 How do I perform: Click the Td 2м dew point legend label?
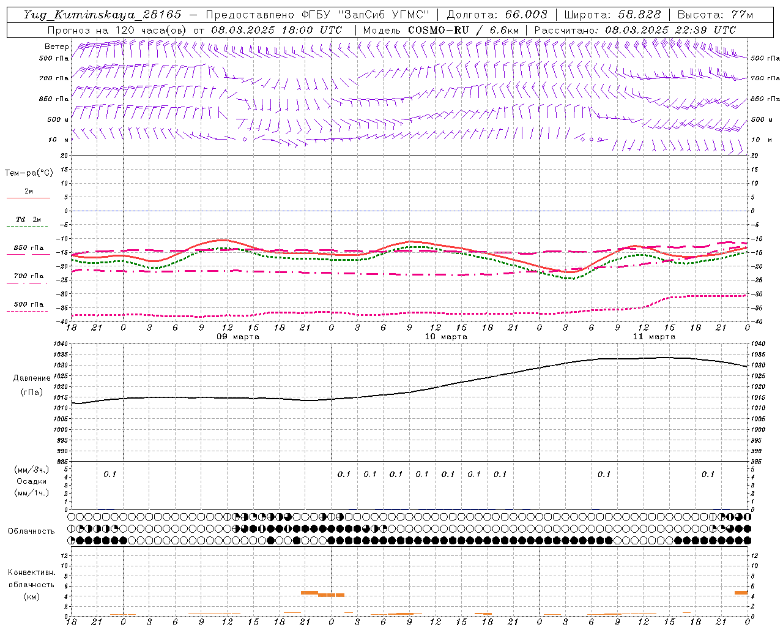29,219
